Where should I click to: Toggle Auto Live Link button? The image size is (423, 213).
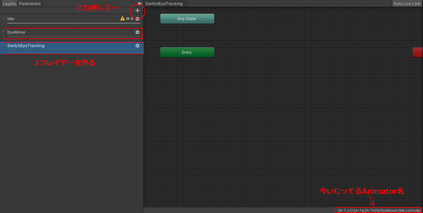click(x=407, y=4)
